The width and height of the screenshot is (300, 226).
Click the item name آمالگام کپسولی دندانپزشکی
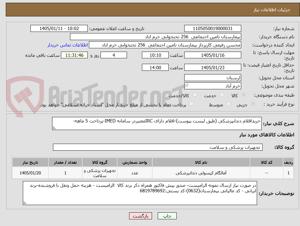(201, 173)
